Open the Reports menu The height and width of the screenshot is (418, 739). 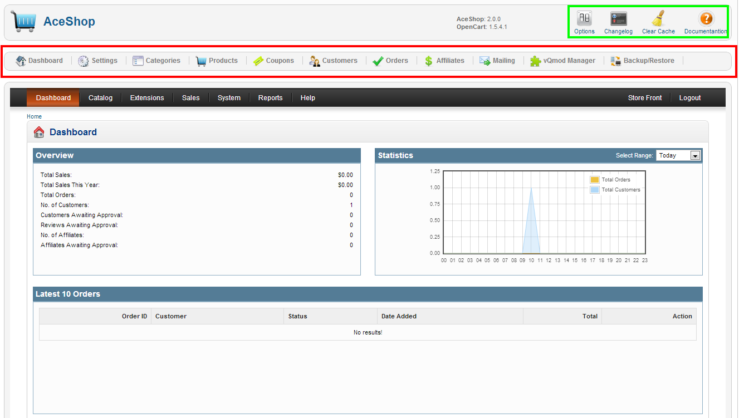(271, 98)
